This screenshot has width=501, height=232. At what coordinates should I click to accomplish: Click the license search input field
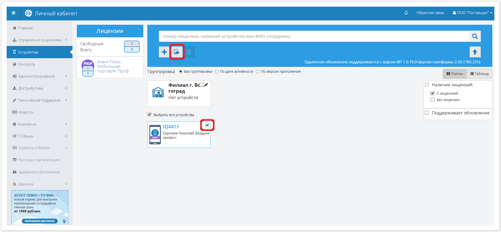pos(314,36)
